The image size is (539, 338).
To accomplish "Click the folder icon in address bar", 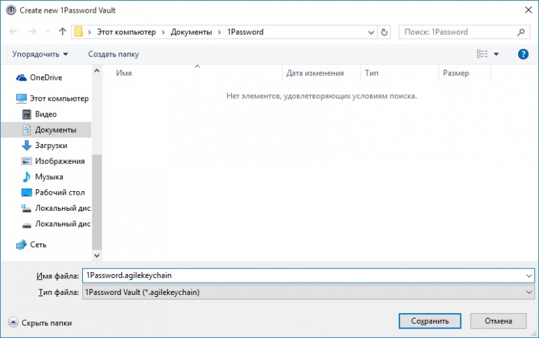I will 78,32.
